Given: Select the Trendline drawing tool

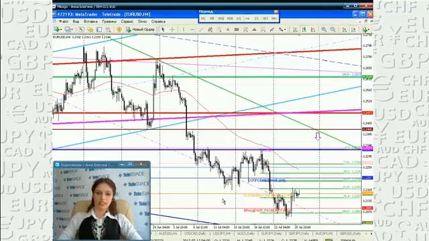Looking at the screenshot, I should [x=201, y=29].
